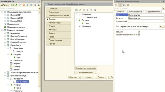Open the Регистраторы section in register editor
Image resolution: width=165 pixels, height=92 pixels.
coord(59,23)
